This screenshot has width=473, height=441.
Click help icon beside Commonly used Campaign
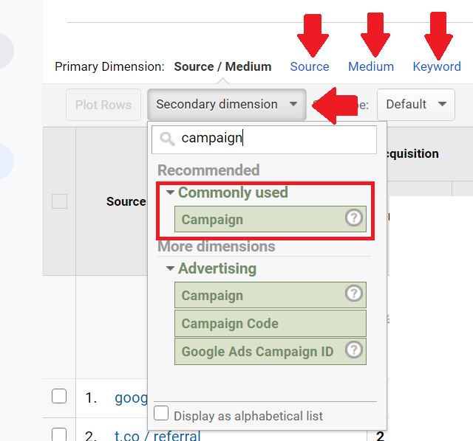(353, 218)
